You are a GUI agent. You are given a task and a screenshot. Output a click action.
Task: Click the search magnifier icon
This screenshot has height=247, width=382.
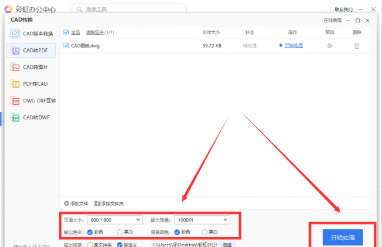pos(79,9)
